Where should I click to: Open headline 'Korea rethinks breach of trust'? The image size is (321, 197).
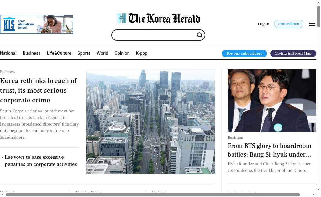point(39,91)
